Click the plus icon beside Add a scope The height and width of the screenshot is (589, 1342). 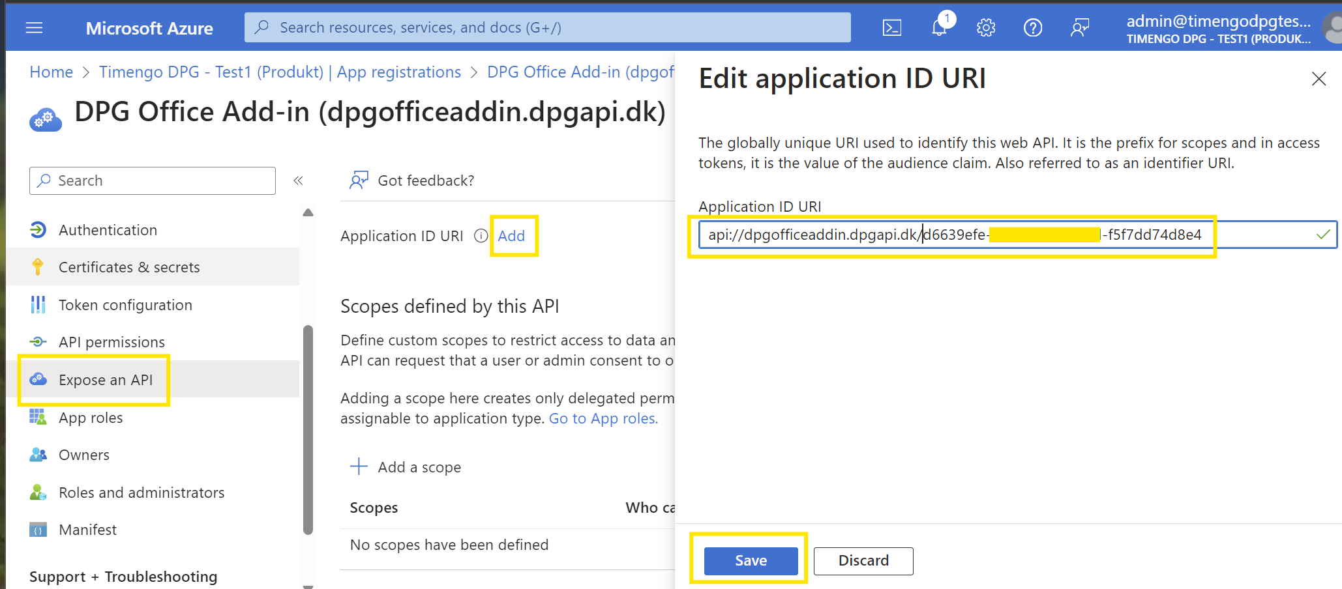pyautogui.click(x=359, y=467)
